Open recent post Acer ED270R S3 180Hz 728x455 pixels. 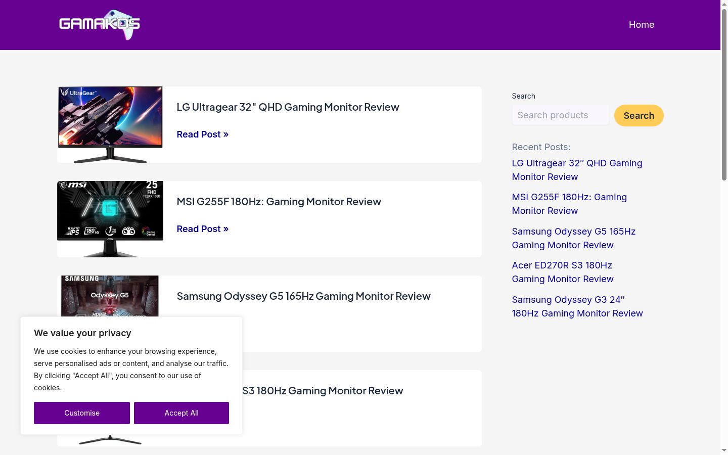[563, 272]
